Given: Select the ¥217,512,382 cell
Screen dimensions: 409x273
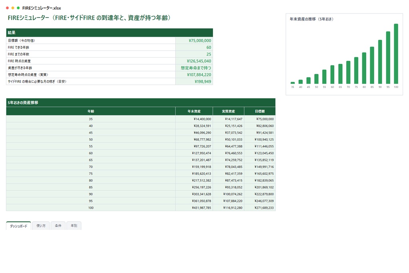Looking at the screenshot, I should click(194, 180).
